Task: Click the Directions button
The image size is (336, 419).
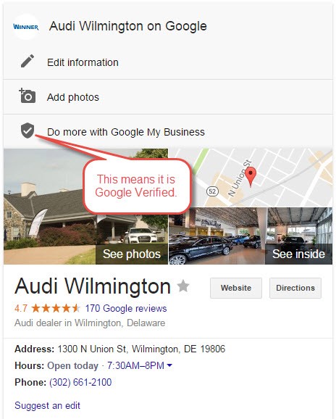Action: [295, 288]
